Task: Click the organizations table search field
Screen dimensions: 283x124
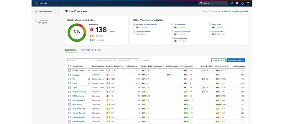Action: click(x=81, y=60)
